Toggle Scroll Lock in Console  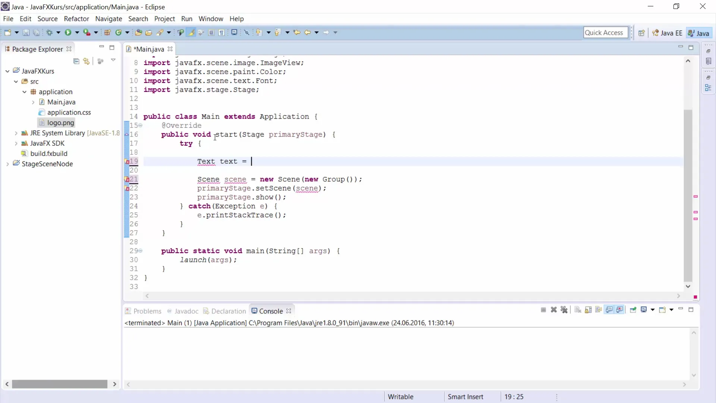(x=588, y=310)
